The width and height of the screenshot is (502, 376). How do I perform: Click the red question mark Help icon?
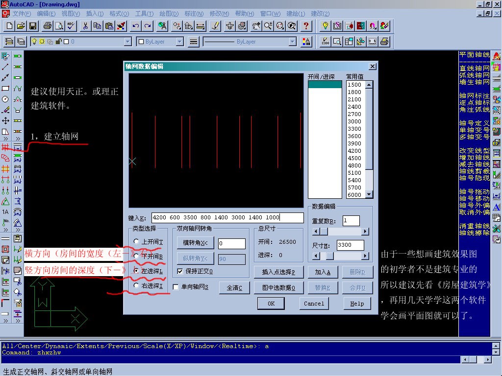point(306,26)
